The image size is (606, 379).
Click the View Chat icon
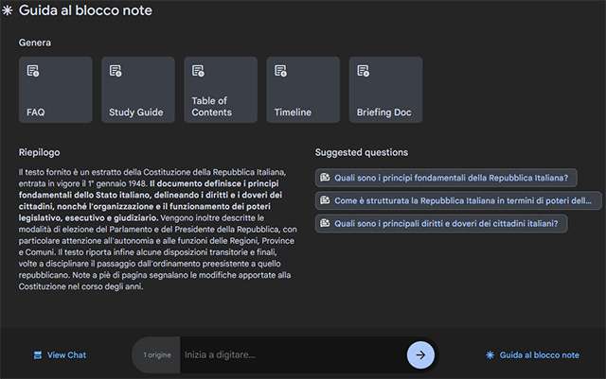37,355
